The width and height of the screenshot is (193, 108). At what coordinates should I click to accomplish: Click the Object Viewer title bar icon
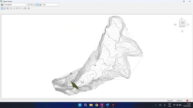(1, 1)
